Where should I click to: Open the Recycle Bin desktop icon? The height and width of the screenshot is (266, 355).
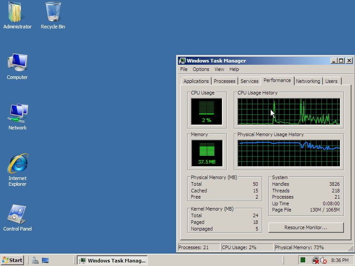pos(53,16)
